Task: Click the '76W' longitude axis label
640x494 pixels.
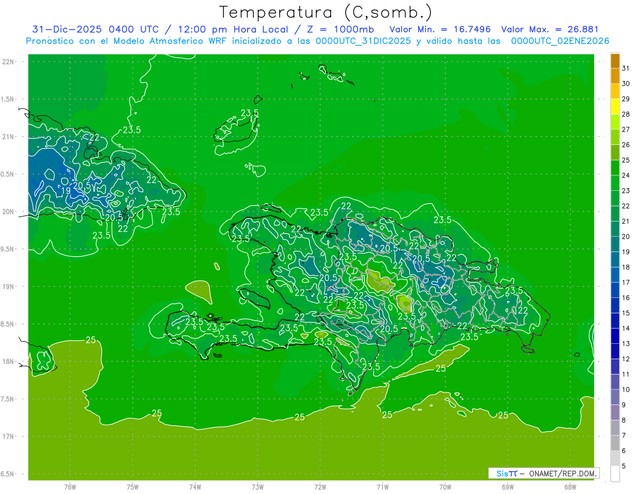Action: pyautogui.click(x=70, y=487)
